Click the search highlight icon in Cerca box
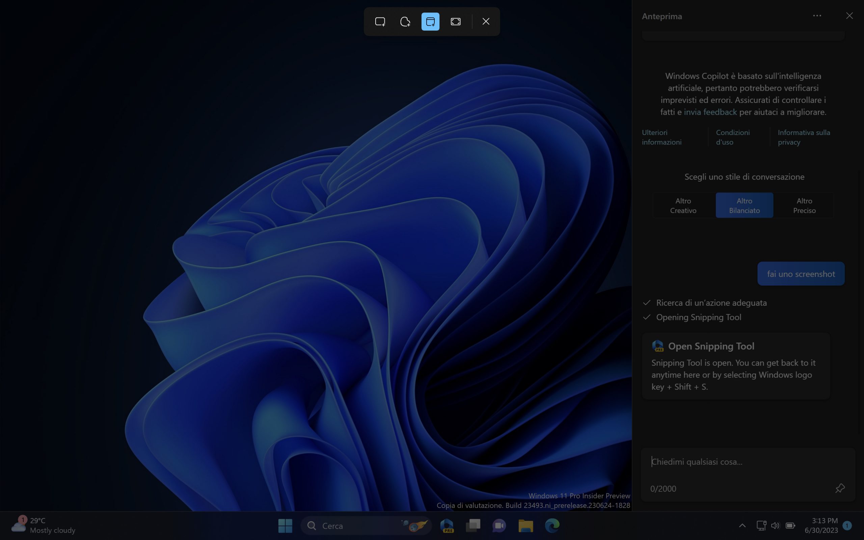864x540 pixels. [x=414, y=526]
